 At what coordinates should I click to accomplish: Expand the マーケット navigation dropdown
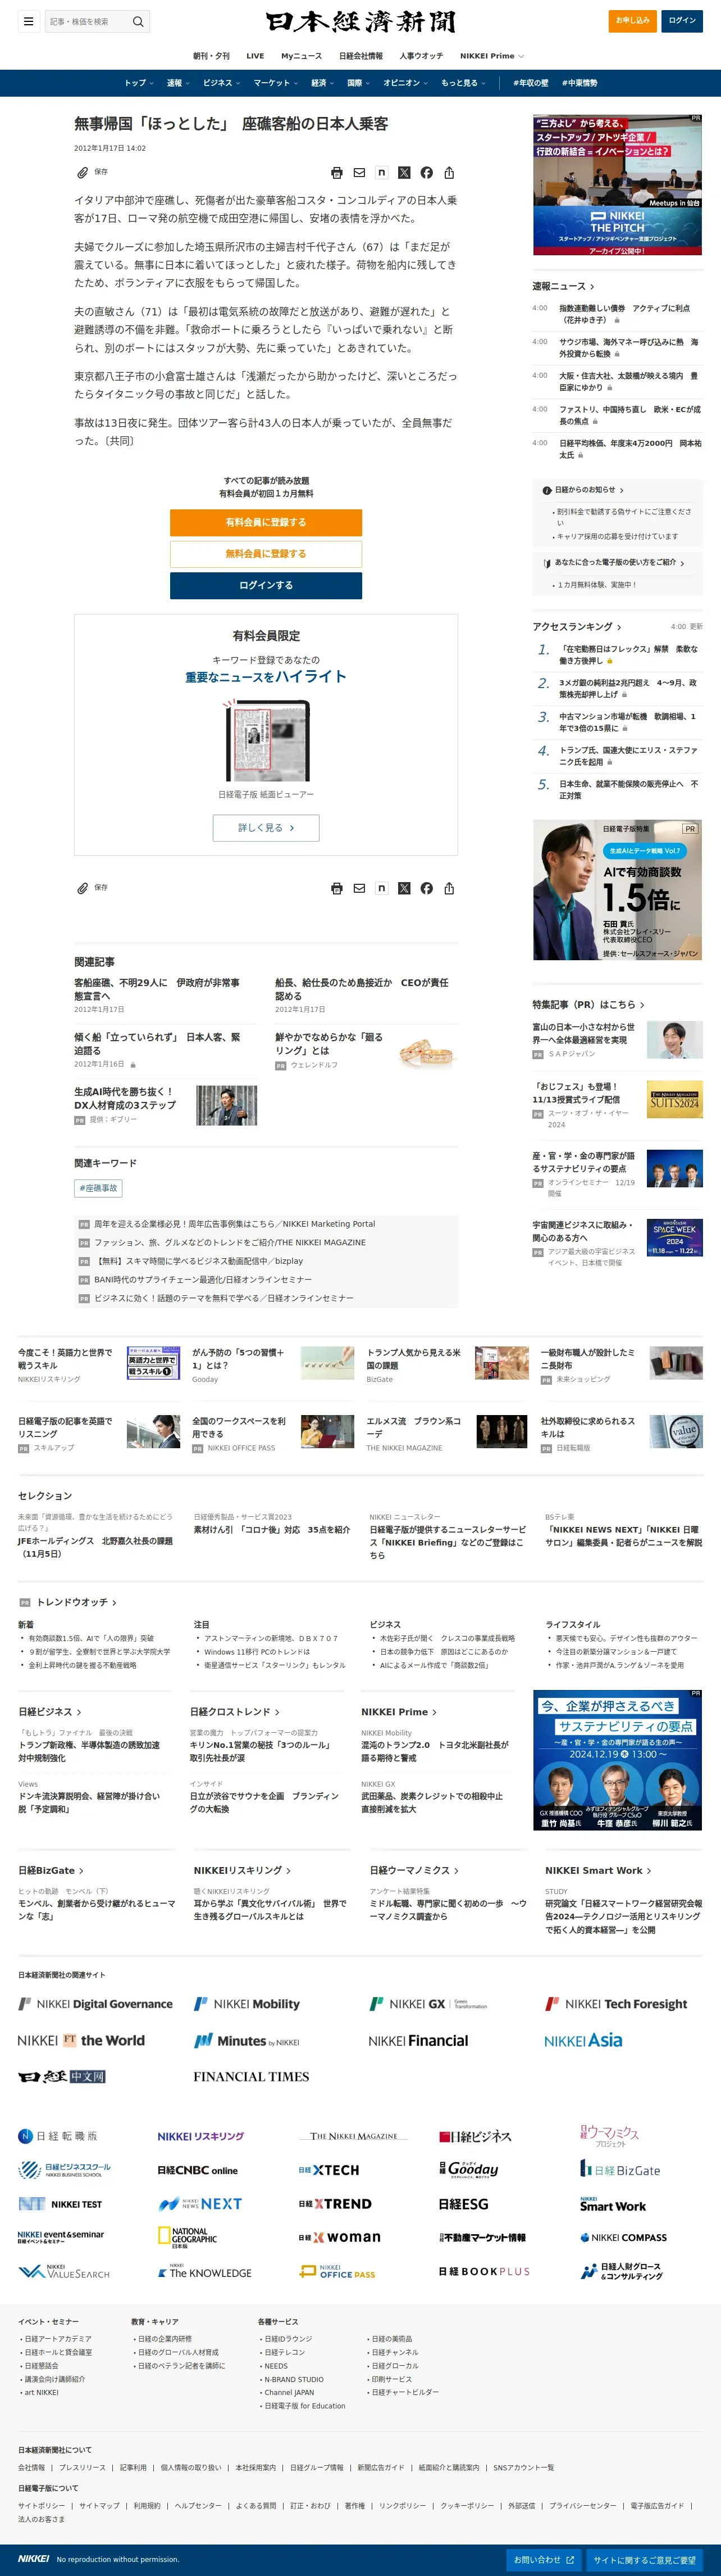click(x=275, y=83)
